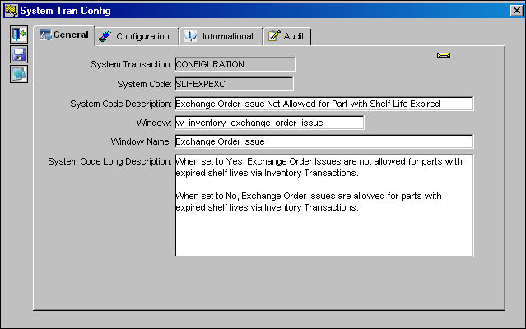Click the "System Transaction:" label

131,64
